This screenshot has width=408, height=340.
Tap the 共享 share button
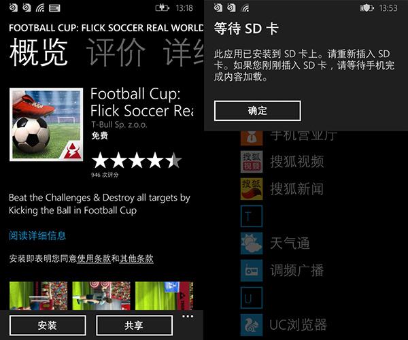pos(134,326)
